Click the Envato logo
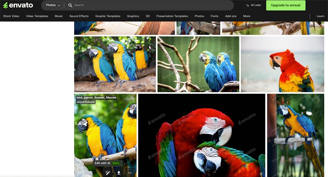This screenshot has height=177, width=328. (18, 5)
